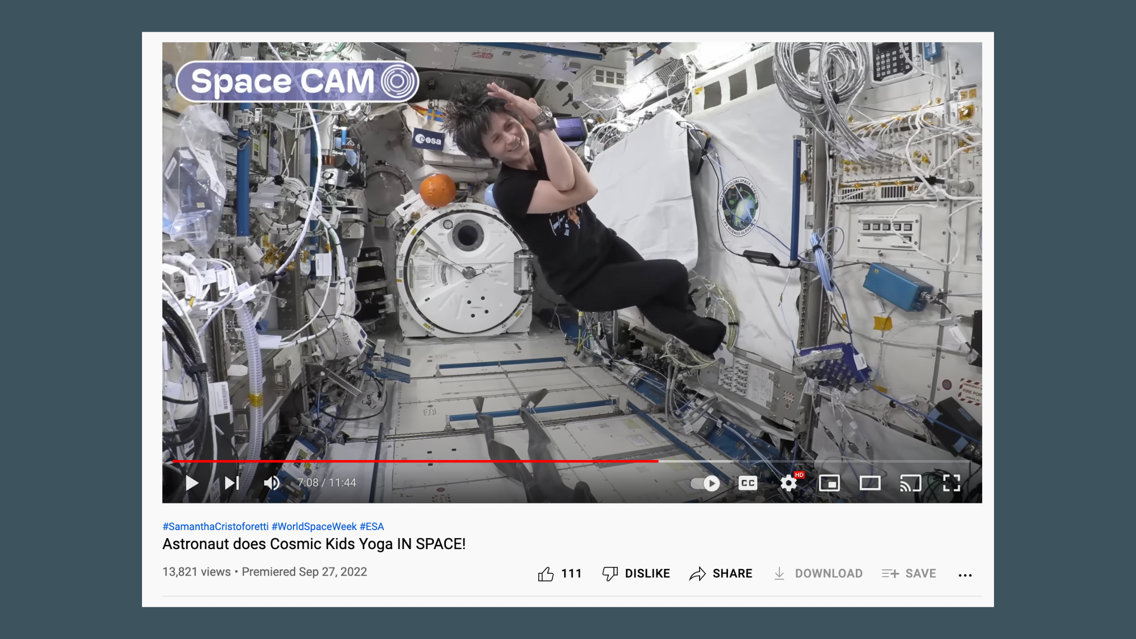Play the video
Image resolution: width=1136 pixels, height=639 pixels.
[193, 483]
